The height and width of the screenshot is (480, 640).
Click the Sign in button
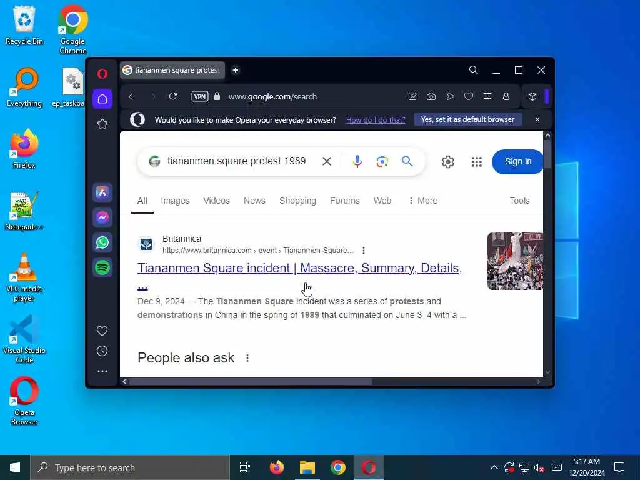(x=518, y=162)
